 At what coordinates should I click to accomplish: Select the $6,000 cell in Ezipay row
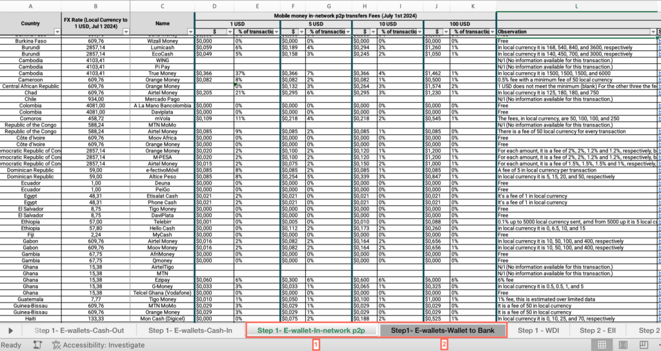[437, 280]
